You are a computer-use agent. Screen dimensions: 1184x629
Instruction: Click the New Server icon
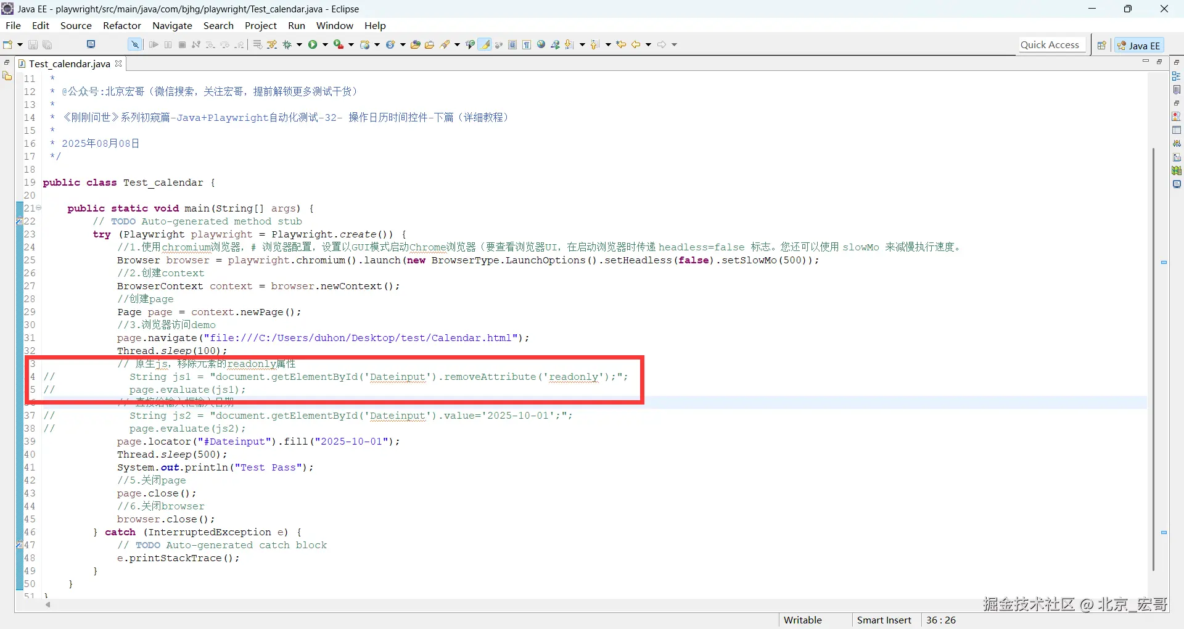pyautogui.click(x=365, y=44)
